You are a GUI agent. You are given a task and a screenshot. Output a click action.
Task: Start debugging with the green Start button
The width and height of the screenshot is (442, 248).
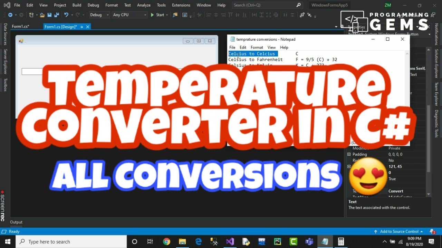[157, 15]
